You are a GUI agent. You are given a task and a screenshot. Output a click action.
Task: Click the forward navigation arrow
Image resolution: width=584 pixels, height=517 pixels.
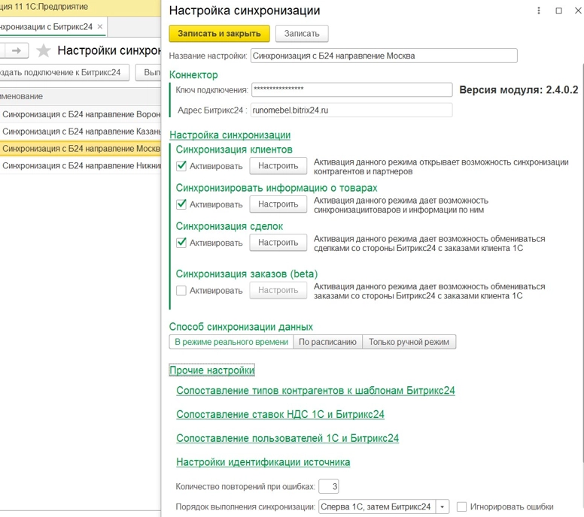pos(17,50)
